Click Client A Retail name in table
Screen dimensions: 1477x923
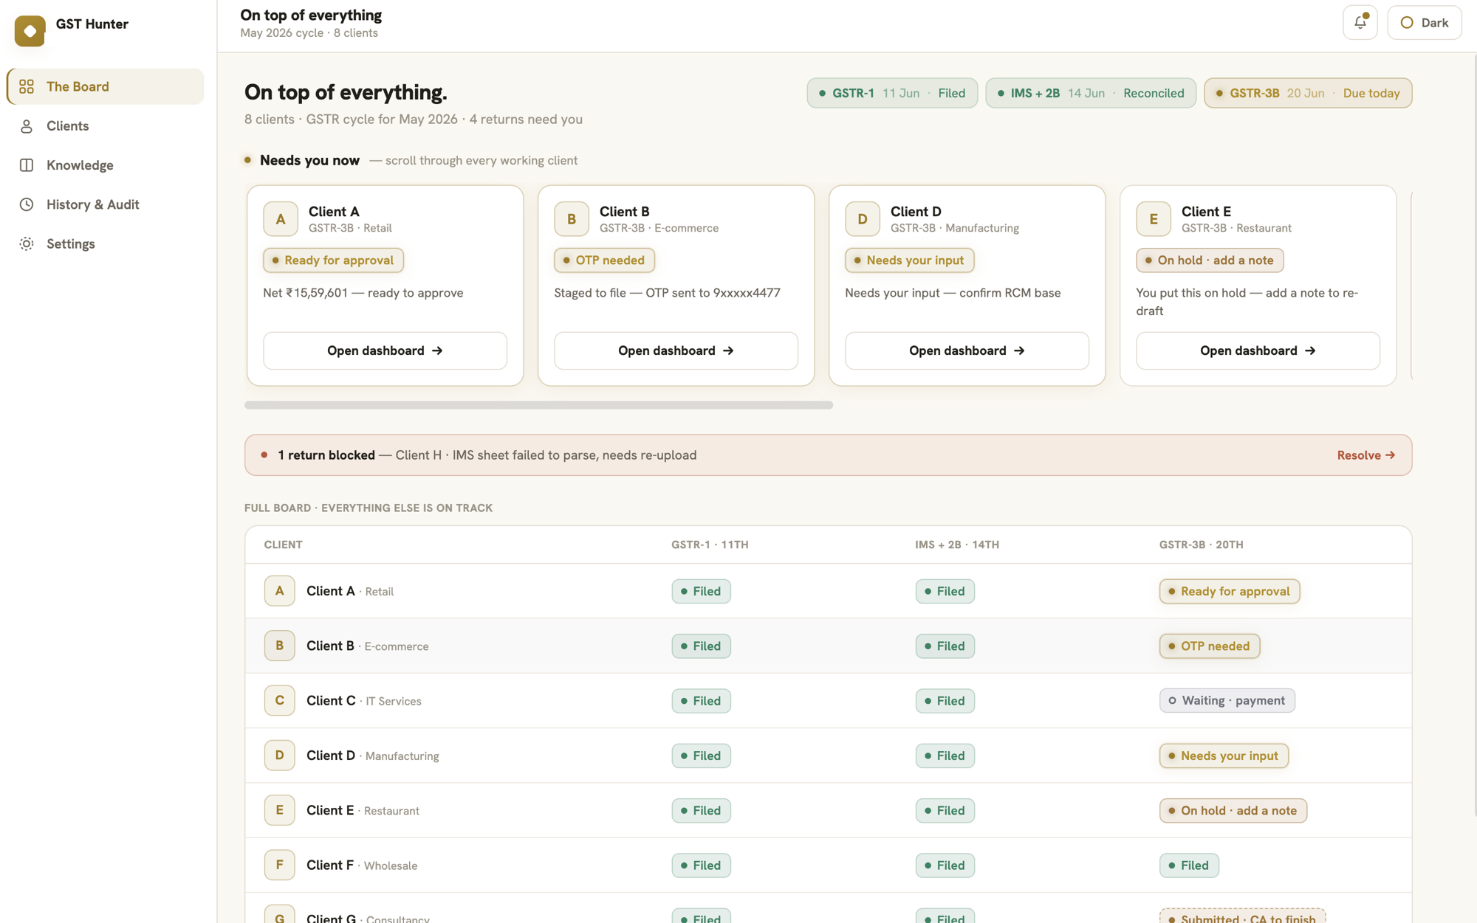tap(350, 591)
